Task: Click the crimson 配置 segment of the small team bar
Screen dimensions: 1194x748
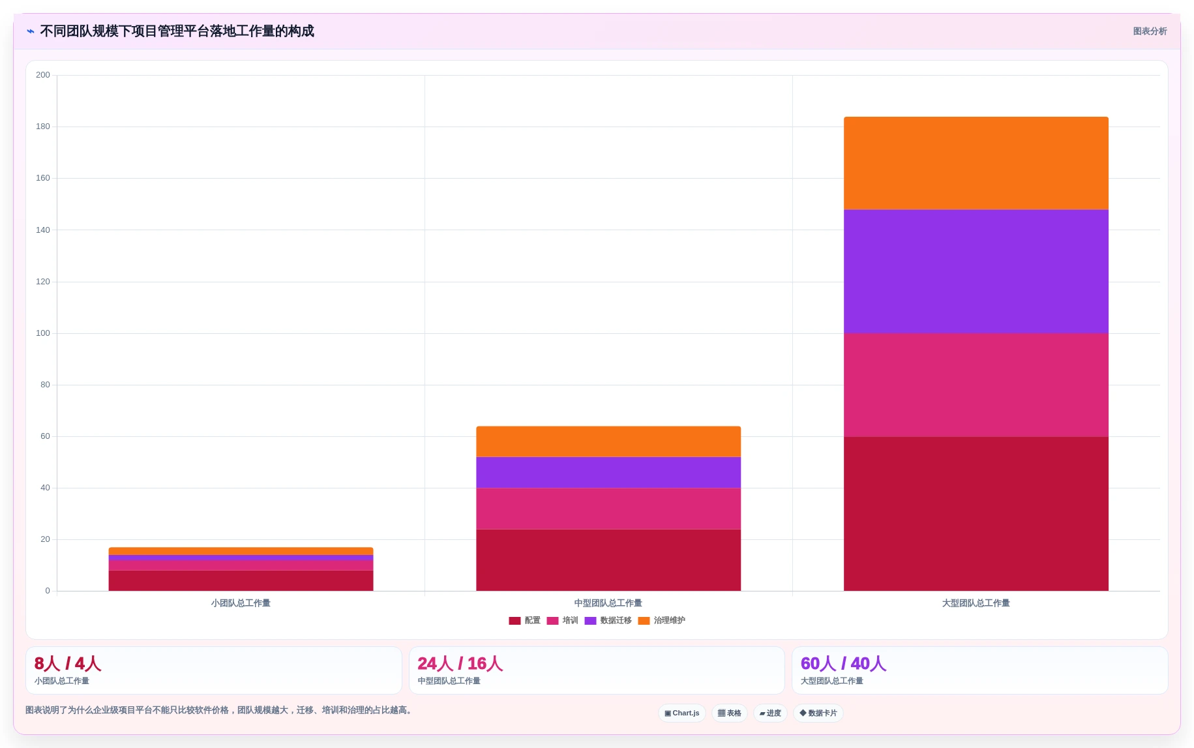Action: (x=241, y=580)
